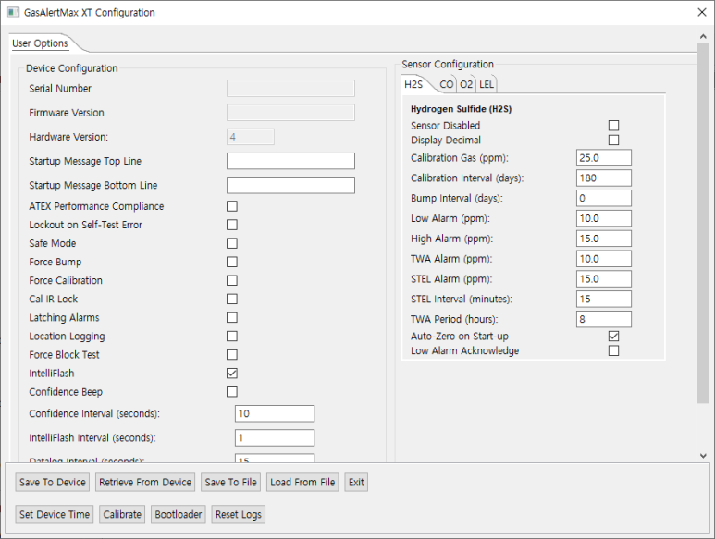
Task: Click the scrollbar down arrow
Action: 703,455
